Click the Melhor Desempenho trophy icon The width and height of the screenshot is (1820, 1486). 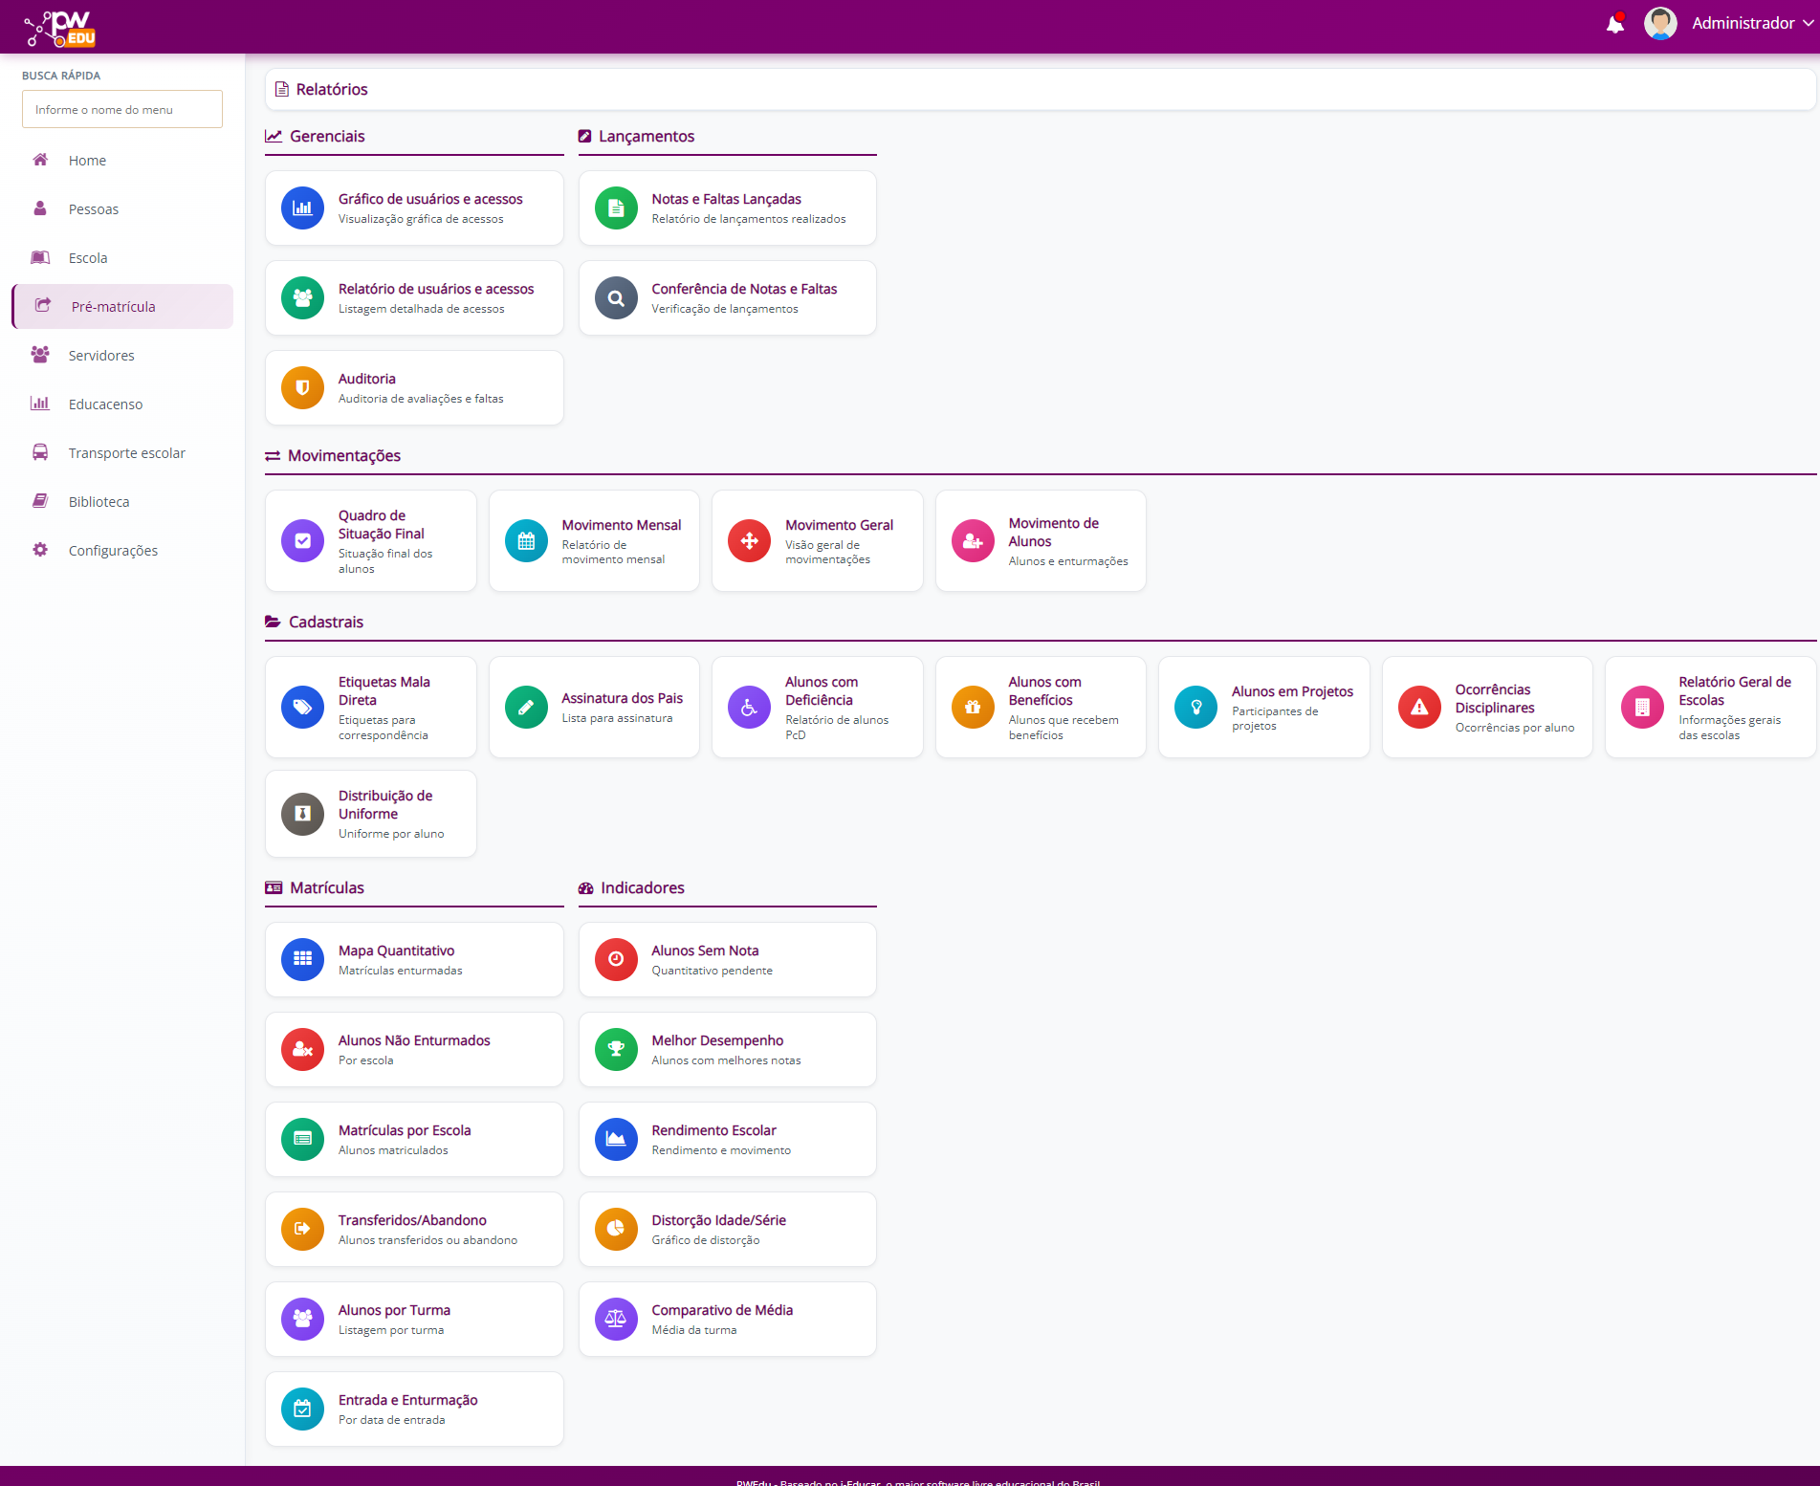coord(616,1049)
